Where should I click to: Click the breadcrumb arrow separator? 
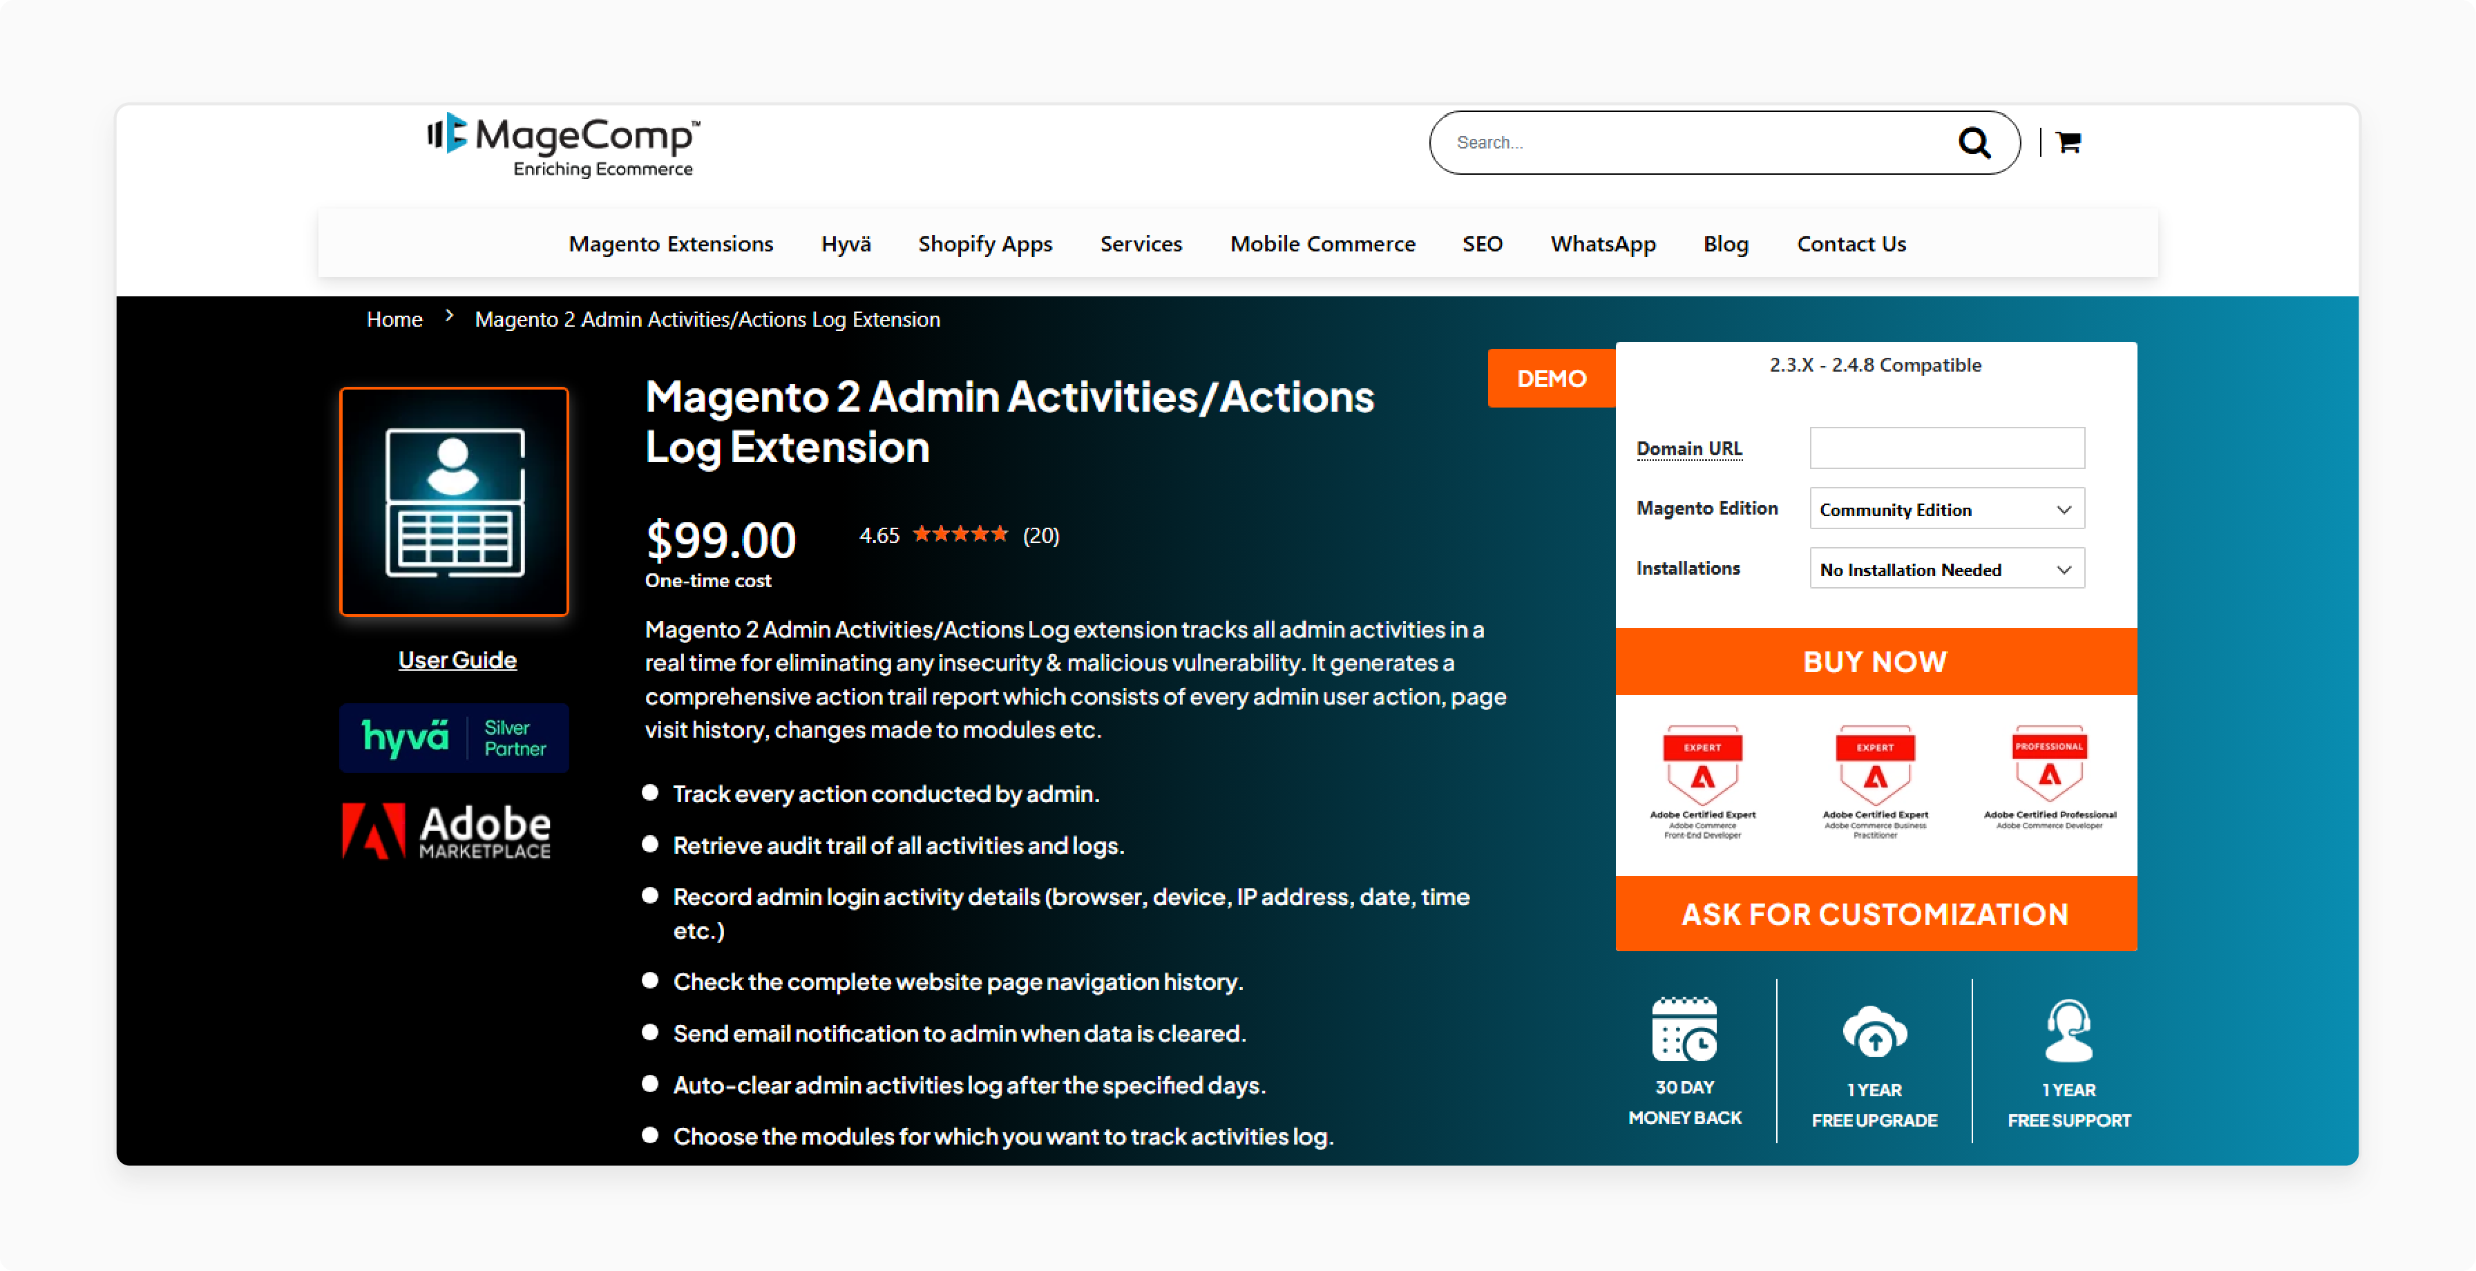tap(449, 316)
